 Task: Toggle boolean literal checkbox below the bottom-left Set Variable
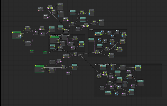pyautogui.click(x=68, y=73)
